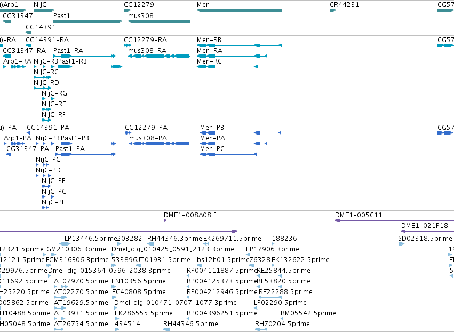Click the mus308-RA transcript label
The image size is (454, 332).
[147, 50]
